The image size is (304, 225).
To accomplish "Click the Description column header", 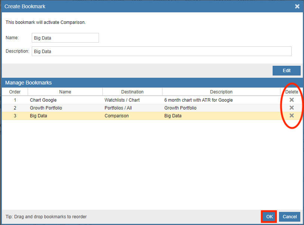I will click(x=221, y=92).
